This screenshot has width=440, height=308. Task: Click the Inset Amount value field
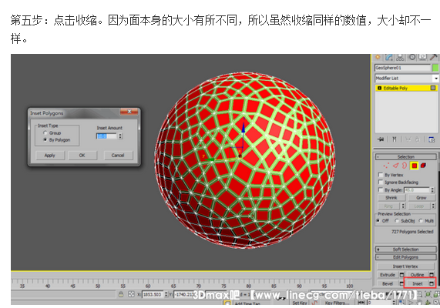106,136
